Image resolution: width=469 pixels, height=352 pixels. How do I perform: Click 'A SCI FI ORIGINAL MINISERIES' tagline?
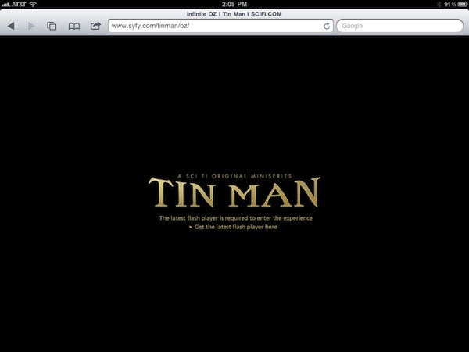[x=234, y=176]
